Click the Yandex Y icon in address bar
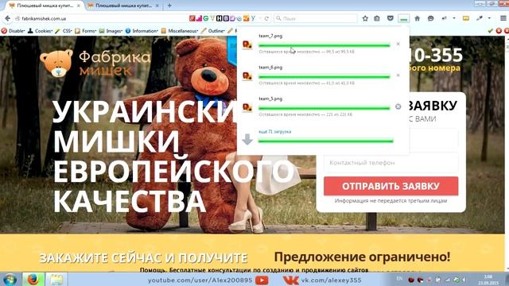The height and width of the screenshot is (286, 509). pos(253,18)
